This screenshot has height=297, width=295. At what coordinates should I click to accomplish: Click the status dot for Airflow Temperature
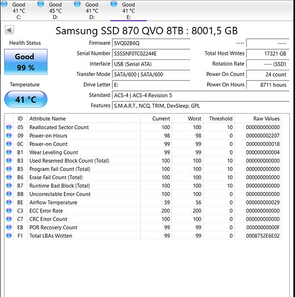(x=9, y=202)
